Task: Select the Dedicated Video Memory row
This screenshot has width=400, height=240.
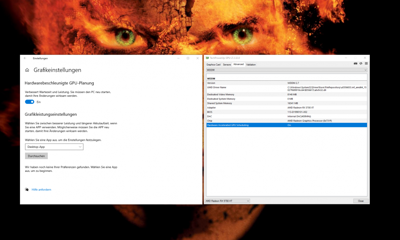Action: point(287,95)
